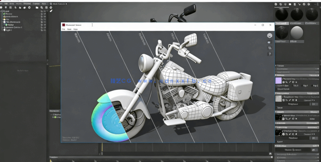Open the View menu in the Marmoset Viewer window
The width and height of the screenshot is (321, 162).
69,29
